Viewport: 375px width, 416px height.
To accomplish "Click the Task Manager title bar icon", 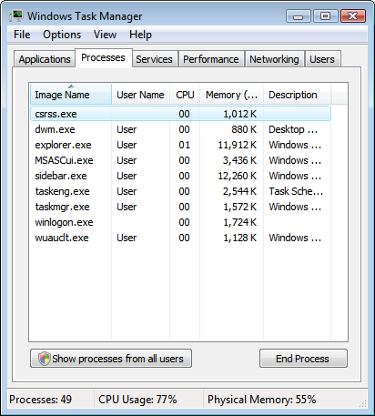I will 16,15.
